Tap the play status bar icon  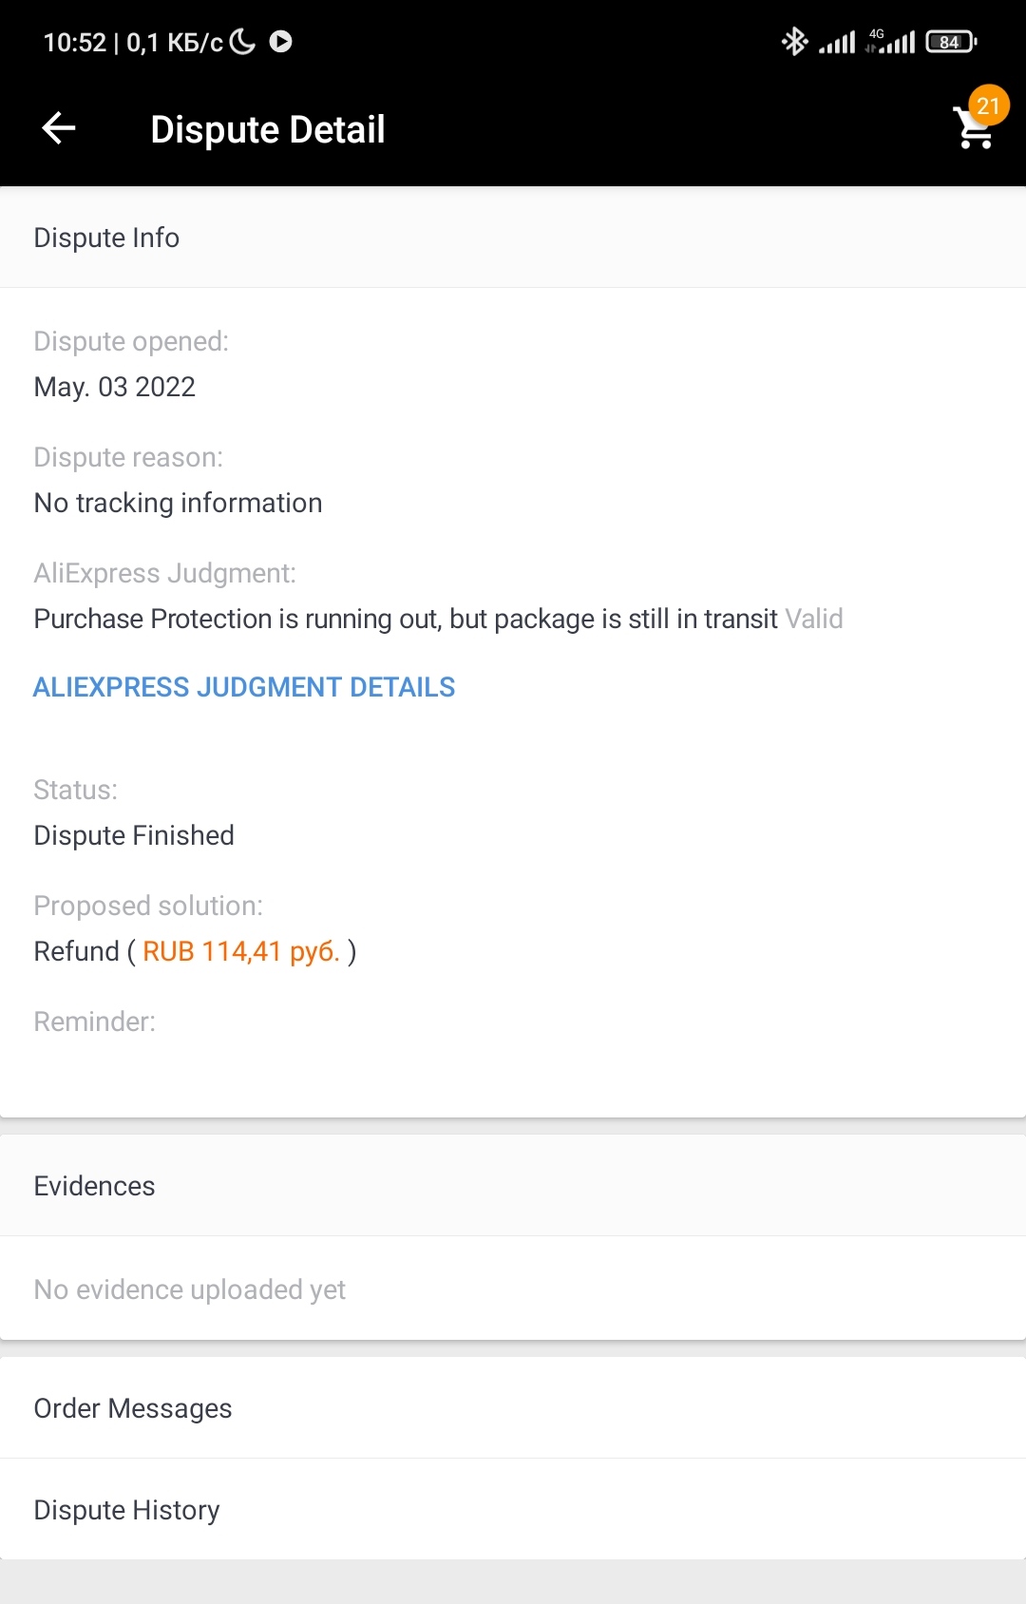point(280,42)
